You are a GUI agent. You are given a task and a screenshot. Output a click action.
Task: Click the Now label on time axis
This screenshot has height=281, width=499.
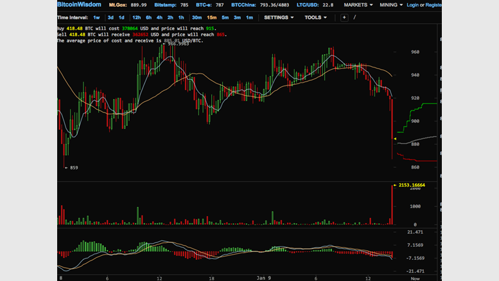(x=415, y=279)
